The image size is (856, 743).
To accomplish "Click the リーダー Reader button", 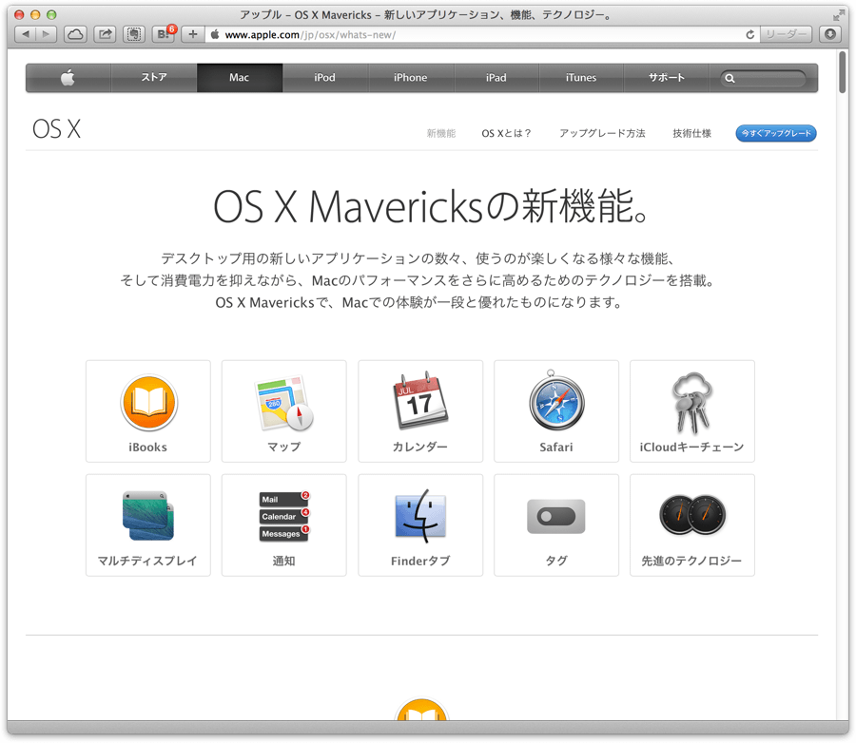I will [786, 34].
